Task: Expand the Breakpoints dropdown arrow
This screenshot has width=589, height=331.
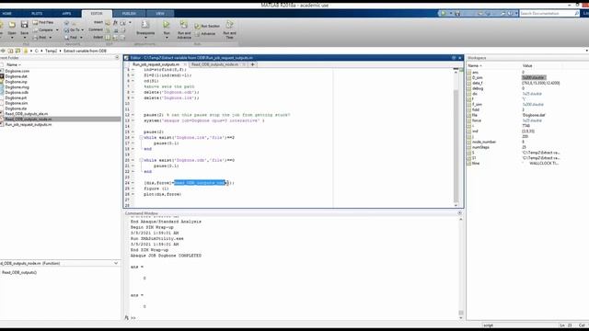Action: click(x=145, y=38)
